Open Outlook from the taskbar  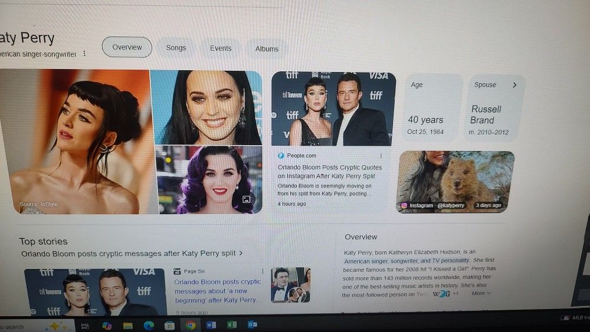[252, 324]
